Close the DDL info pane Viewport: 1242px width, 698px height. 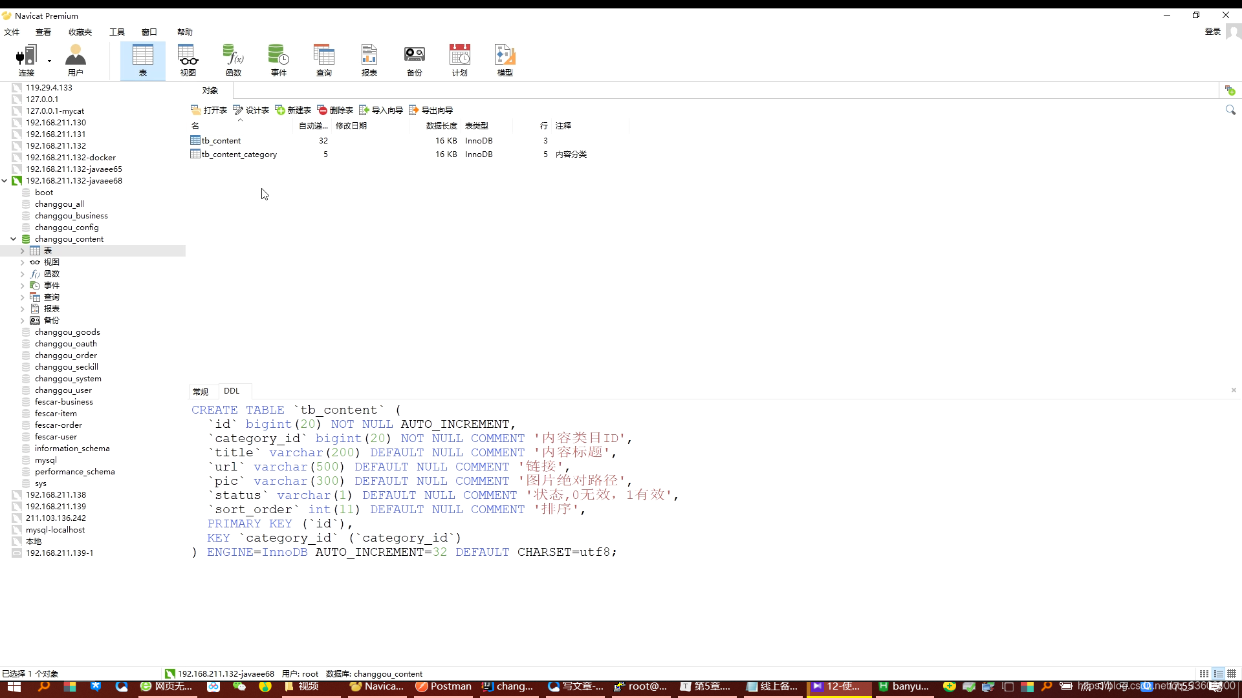[x=1234, y=390]
